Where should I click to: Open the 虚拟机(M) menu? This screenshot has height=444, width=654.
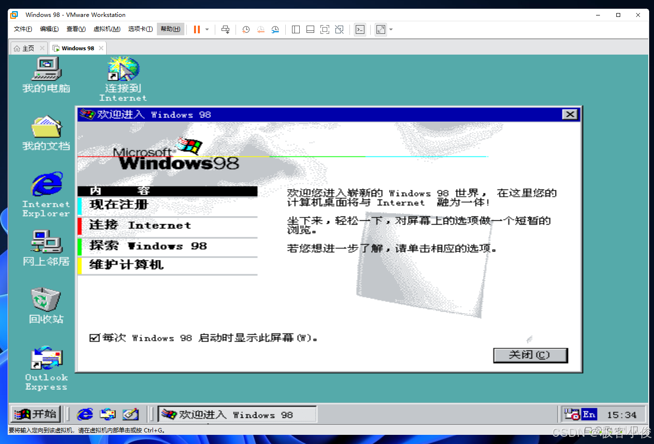(107, 29)
